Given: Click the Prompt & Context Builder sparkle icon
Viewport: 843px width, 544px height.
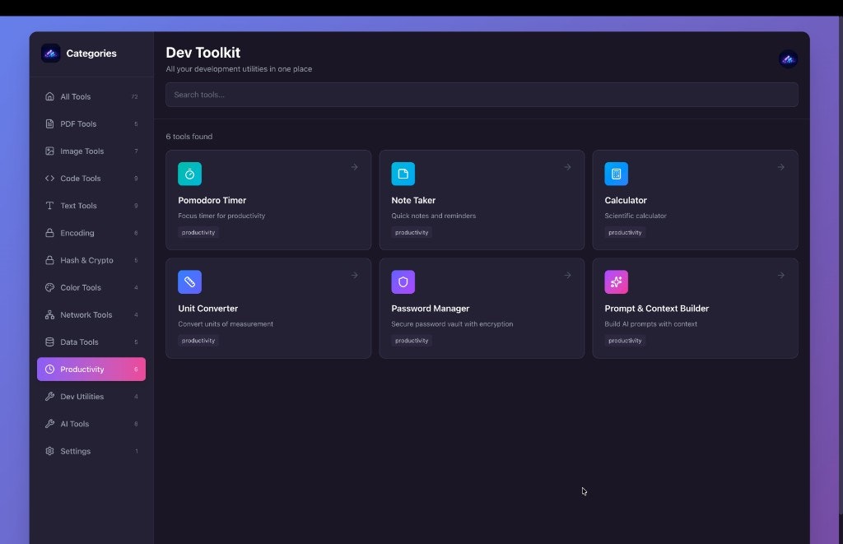Looking at the screenshot, I should (x=616, y=281).
